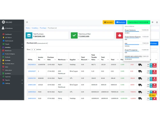
Task: Click truck icon in the 09-04-2022 row
Action: pos(140,92)
